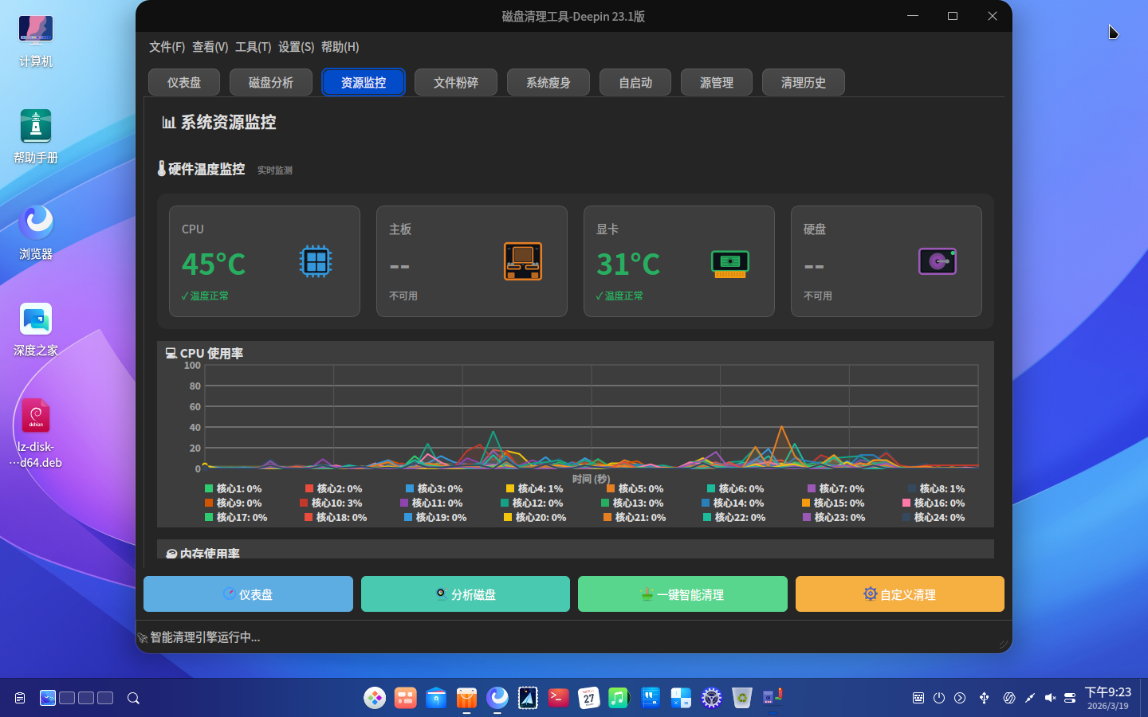Open the 文件(F) menu
This screenshot has height=717, width=1148.
167,47
